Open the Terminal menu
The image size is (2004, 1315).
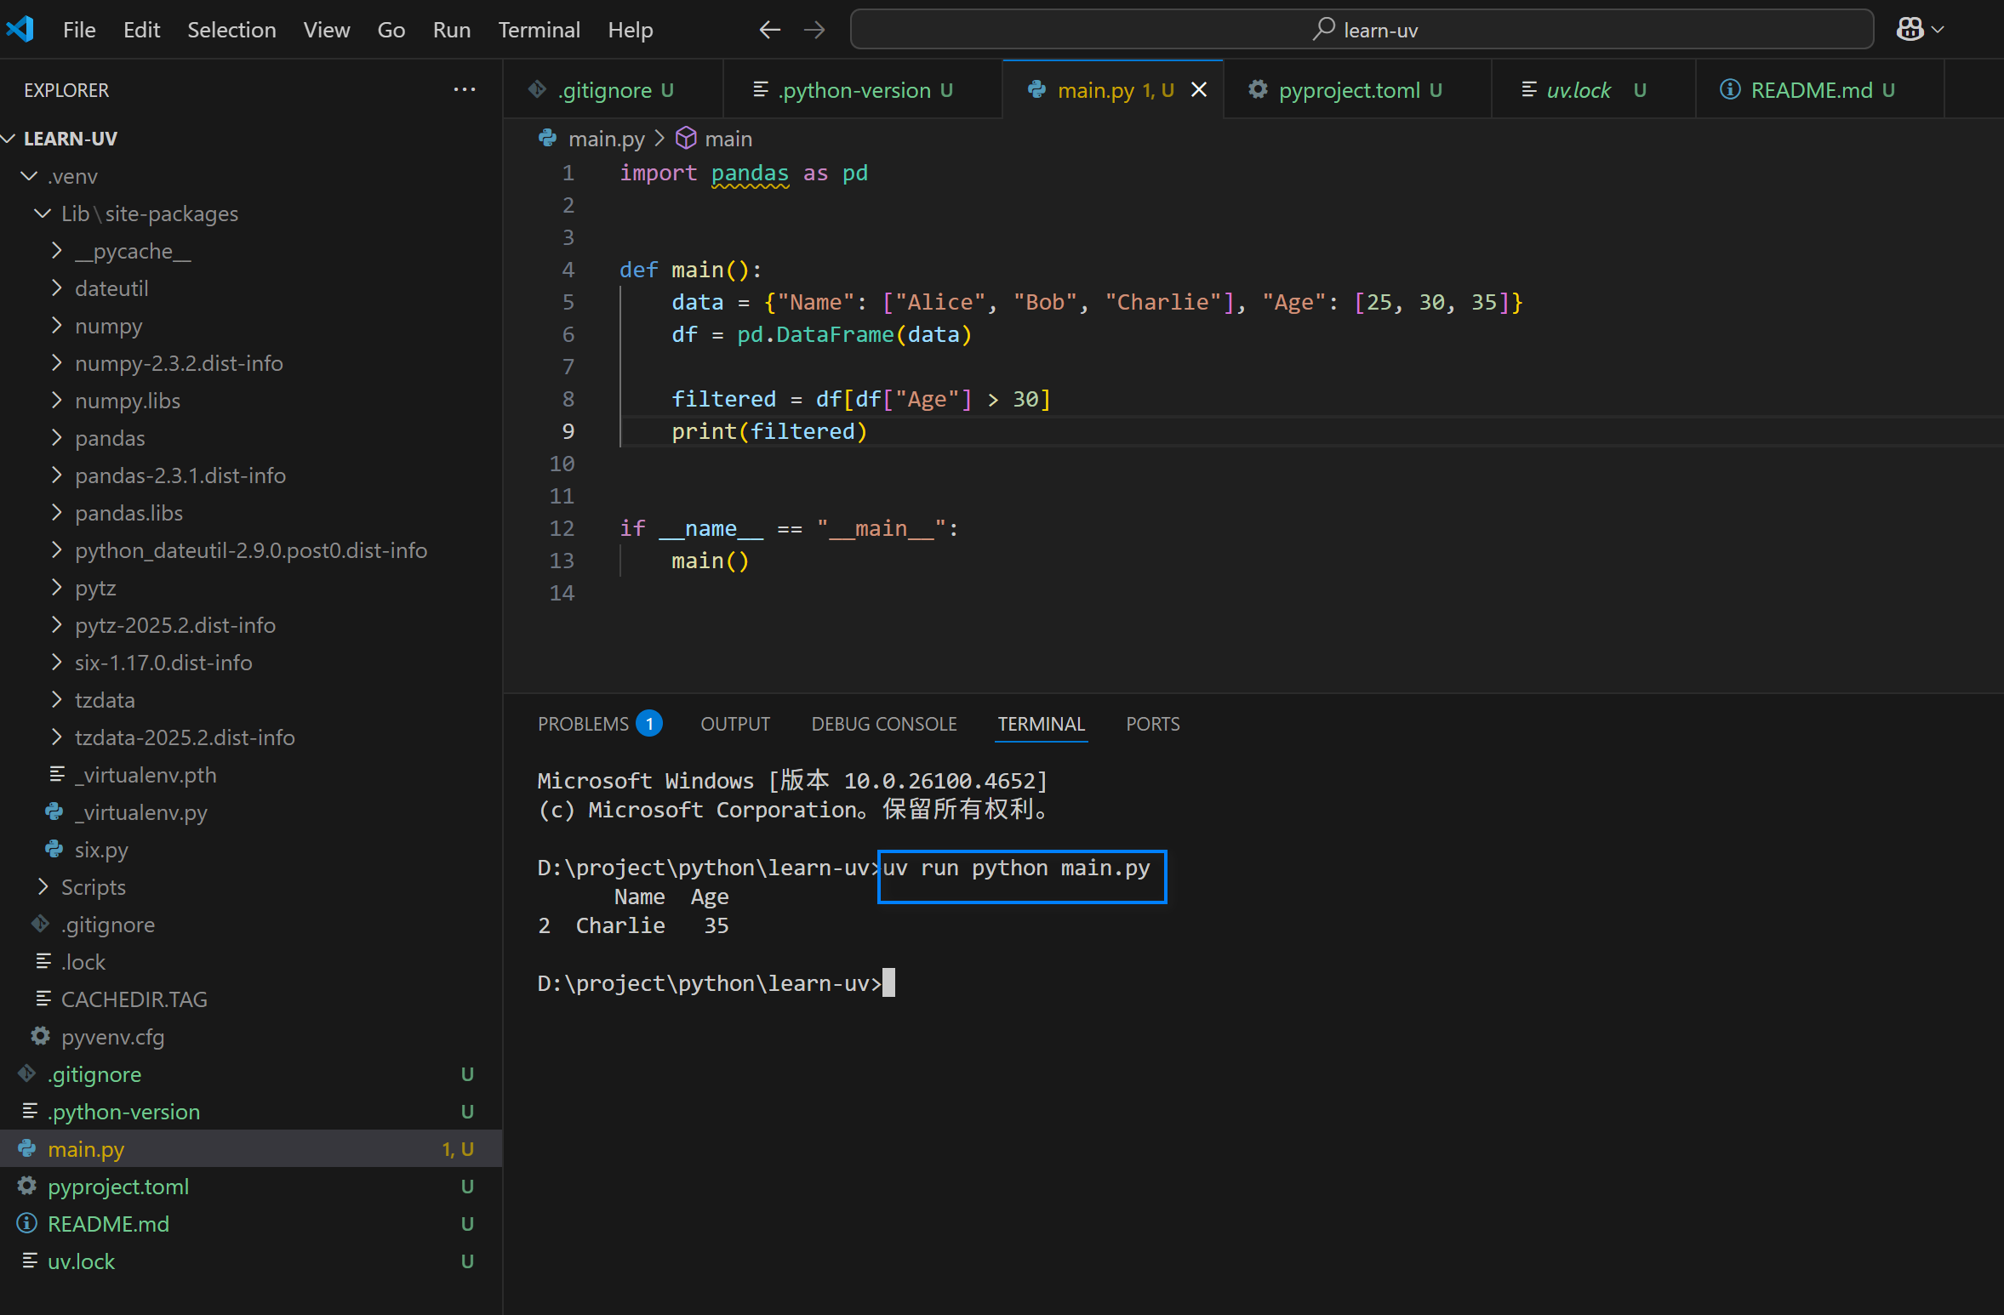tap(539, 30)
